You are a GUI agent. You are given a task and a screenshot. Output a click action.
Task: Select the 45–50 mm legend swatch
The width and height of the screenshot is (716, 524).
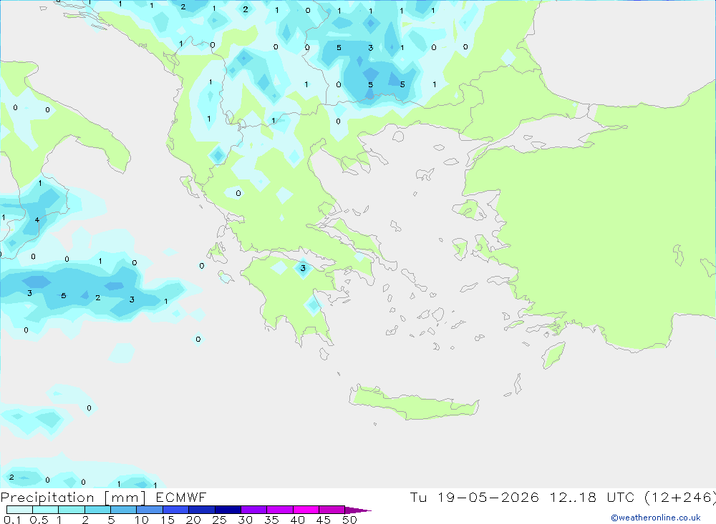pos(332,510)
